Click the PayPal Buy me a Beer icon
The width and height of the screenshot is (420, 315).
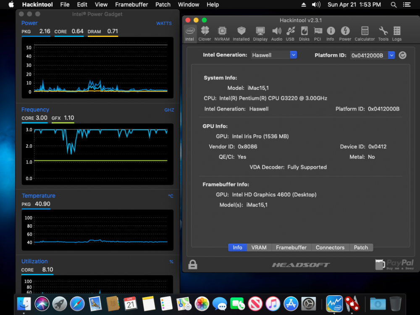click(x=394, y=264)
